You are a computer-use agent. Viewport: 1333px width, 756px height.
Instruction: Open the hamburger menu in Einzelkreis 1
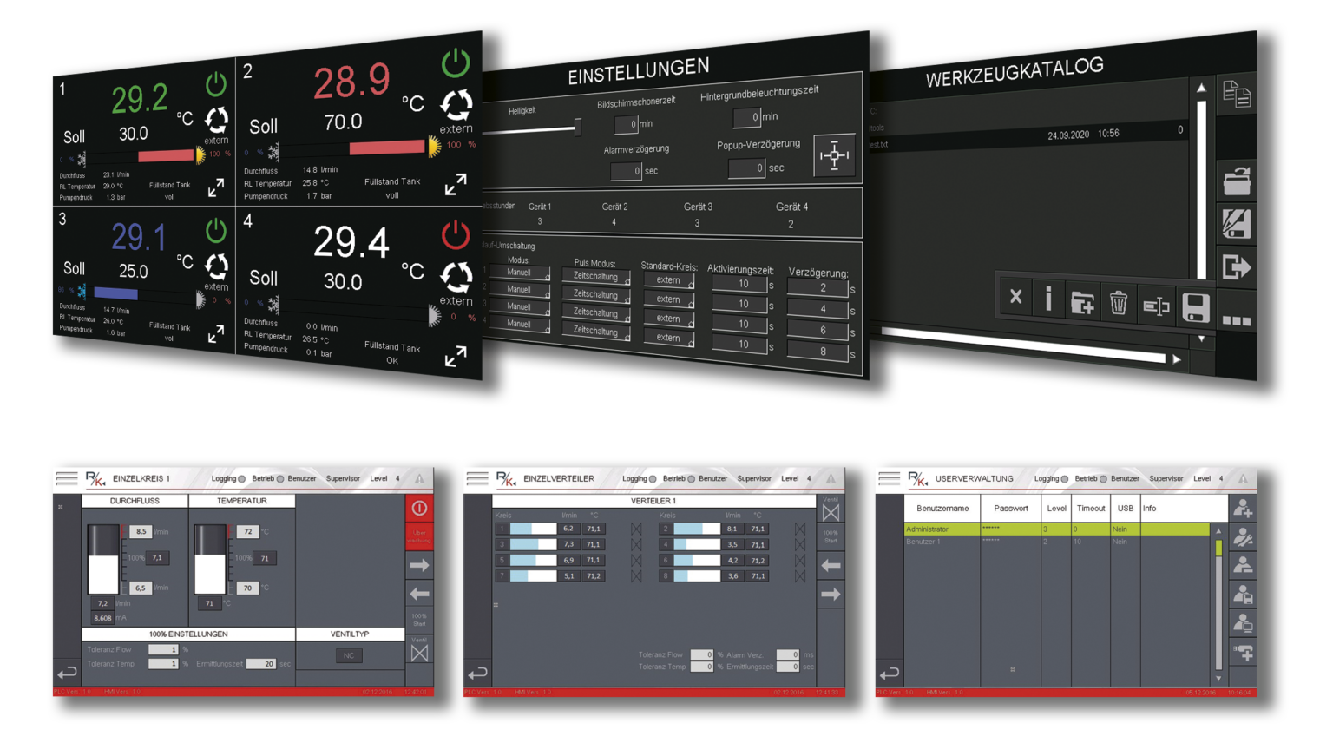click(x=67, y=478)
